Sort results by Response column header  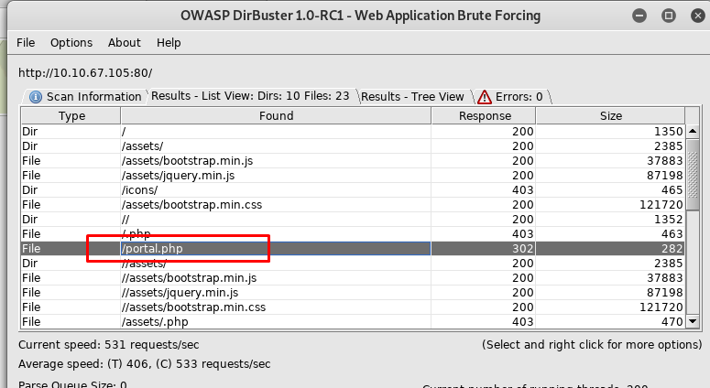click(484, 116)
